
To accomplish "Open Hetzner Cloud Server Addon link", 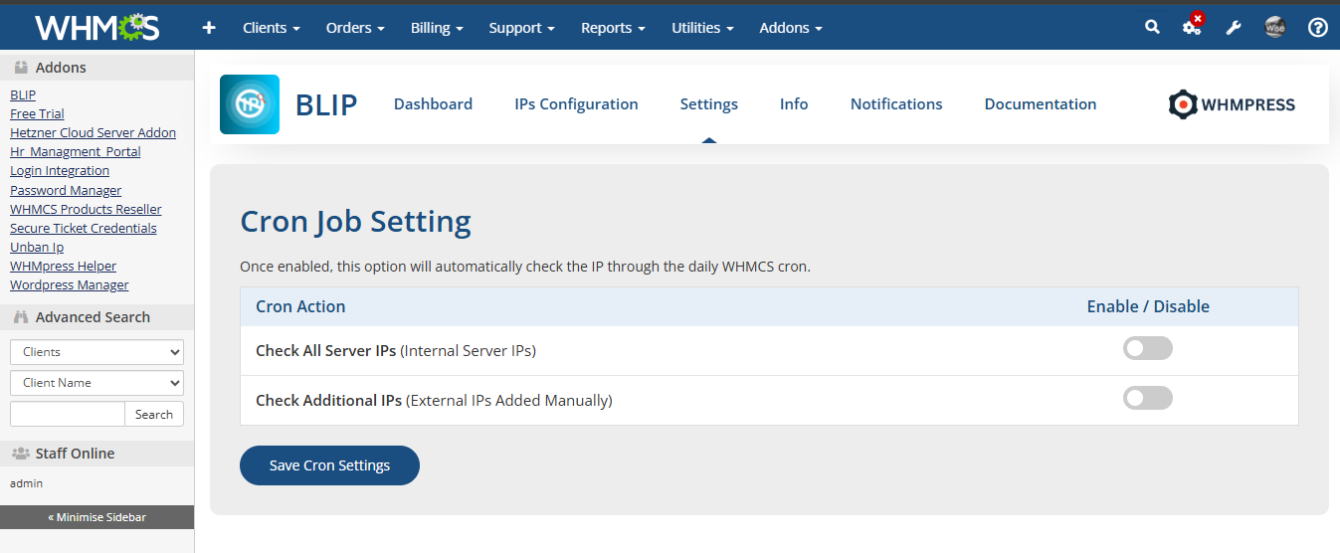I will [x=93, y=133].
